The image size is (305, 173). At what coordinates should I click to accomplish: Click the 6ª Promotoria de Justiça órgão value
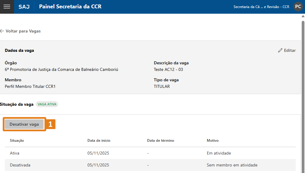(x=61, y=69)
